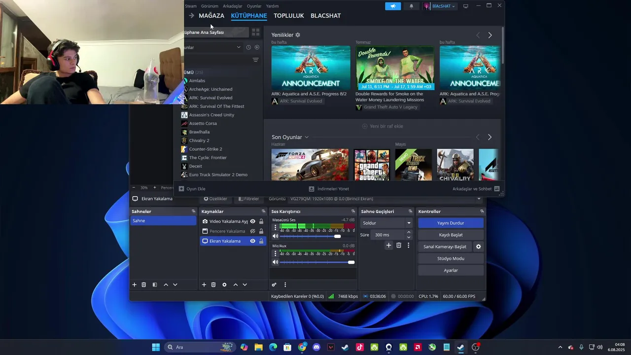The image size is (631, 355).
Task: Open OBS Görüntü display dropdown
Action: [385, 199]
